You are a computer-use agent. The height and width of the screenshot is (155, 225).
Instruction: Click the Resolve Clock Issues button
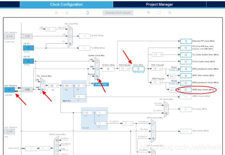pos(118,12)
